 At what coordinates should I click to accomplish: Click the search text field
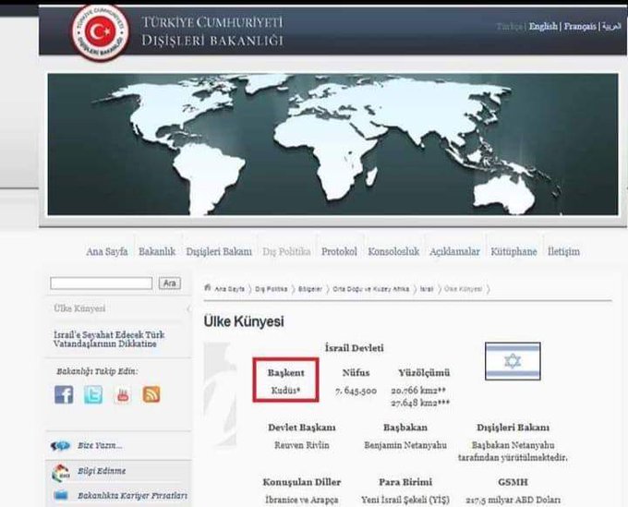[x=101, y=284]
